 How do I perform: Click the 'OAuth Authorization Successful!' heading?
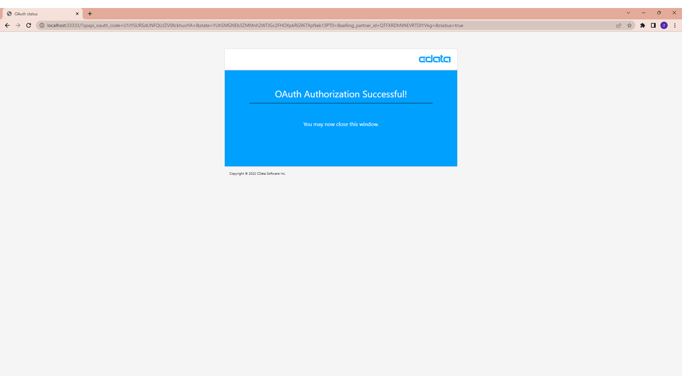pyautogui.click(x=341, y=94)
